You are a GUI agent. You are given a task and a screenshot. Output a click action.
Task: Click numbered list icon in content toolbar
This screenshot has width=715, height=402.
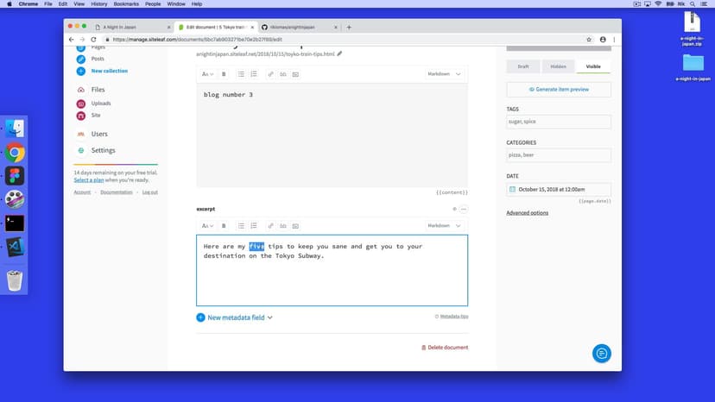pos(254,74)
